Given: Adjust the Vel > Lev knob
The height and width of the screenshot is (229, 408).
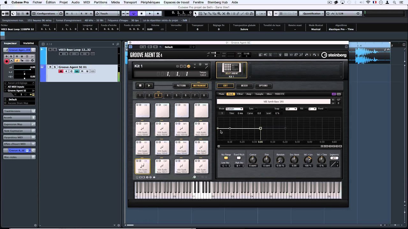Looking at the screenshot, I should pos(308,160).
